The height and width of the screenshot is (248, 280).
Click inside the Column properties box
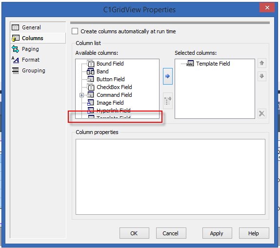[170, 177]
